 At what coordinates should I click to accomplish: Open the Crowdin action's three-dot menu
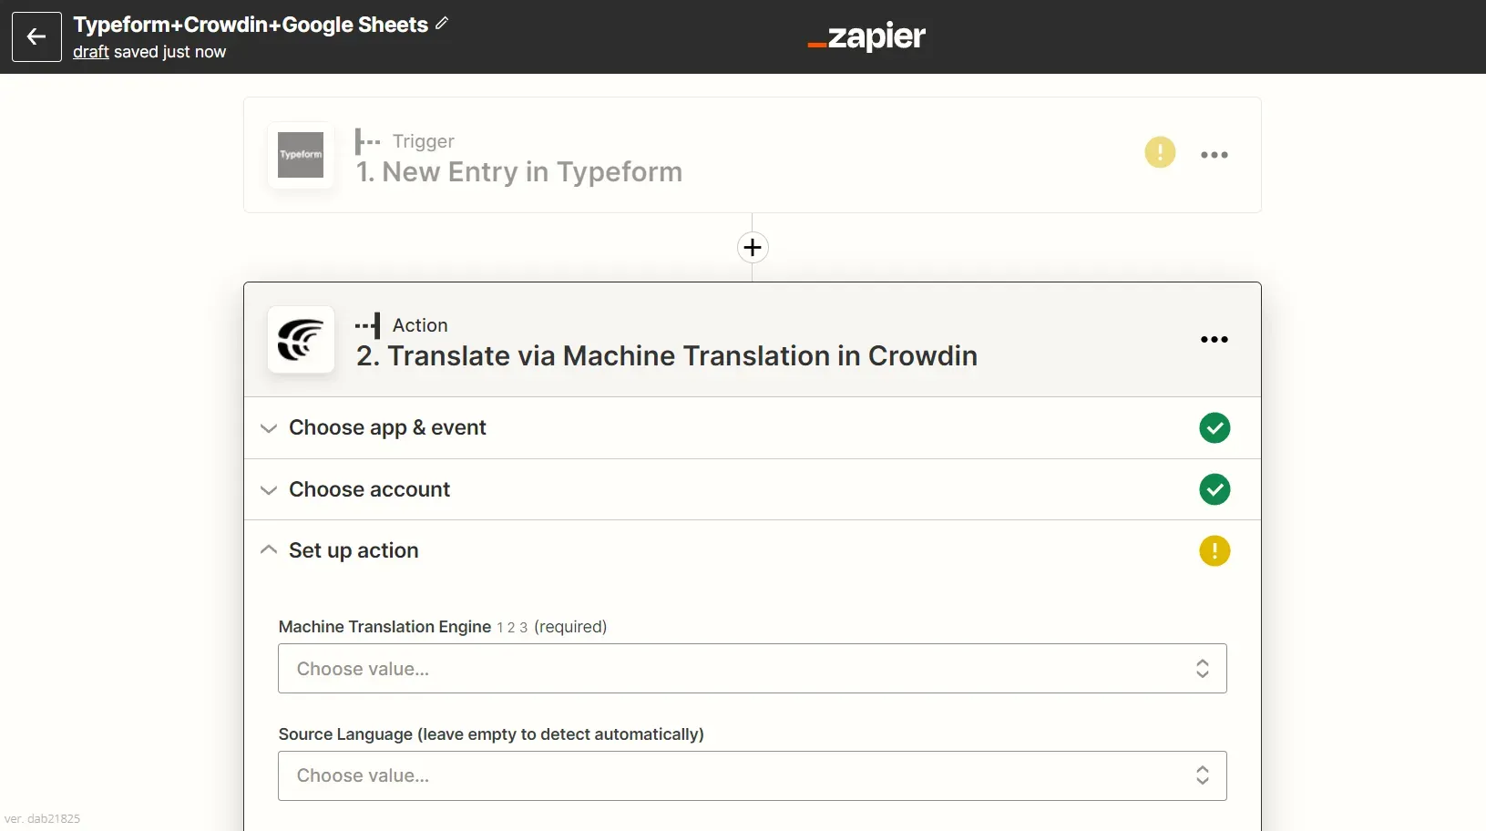[1214, 339]
